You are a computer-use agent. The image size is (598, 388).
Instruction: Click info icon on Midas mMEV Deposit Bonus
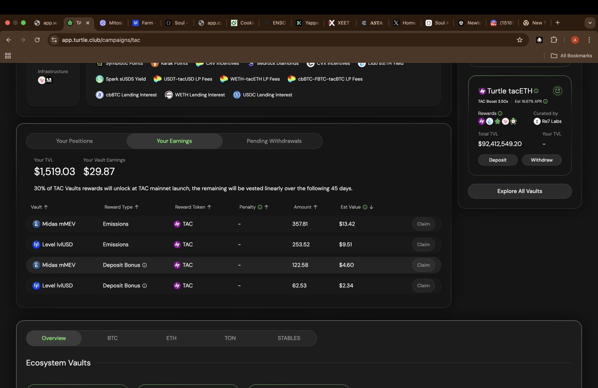[x=145, y=265]
